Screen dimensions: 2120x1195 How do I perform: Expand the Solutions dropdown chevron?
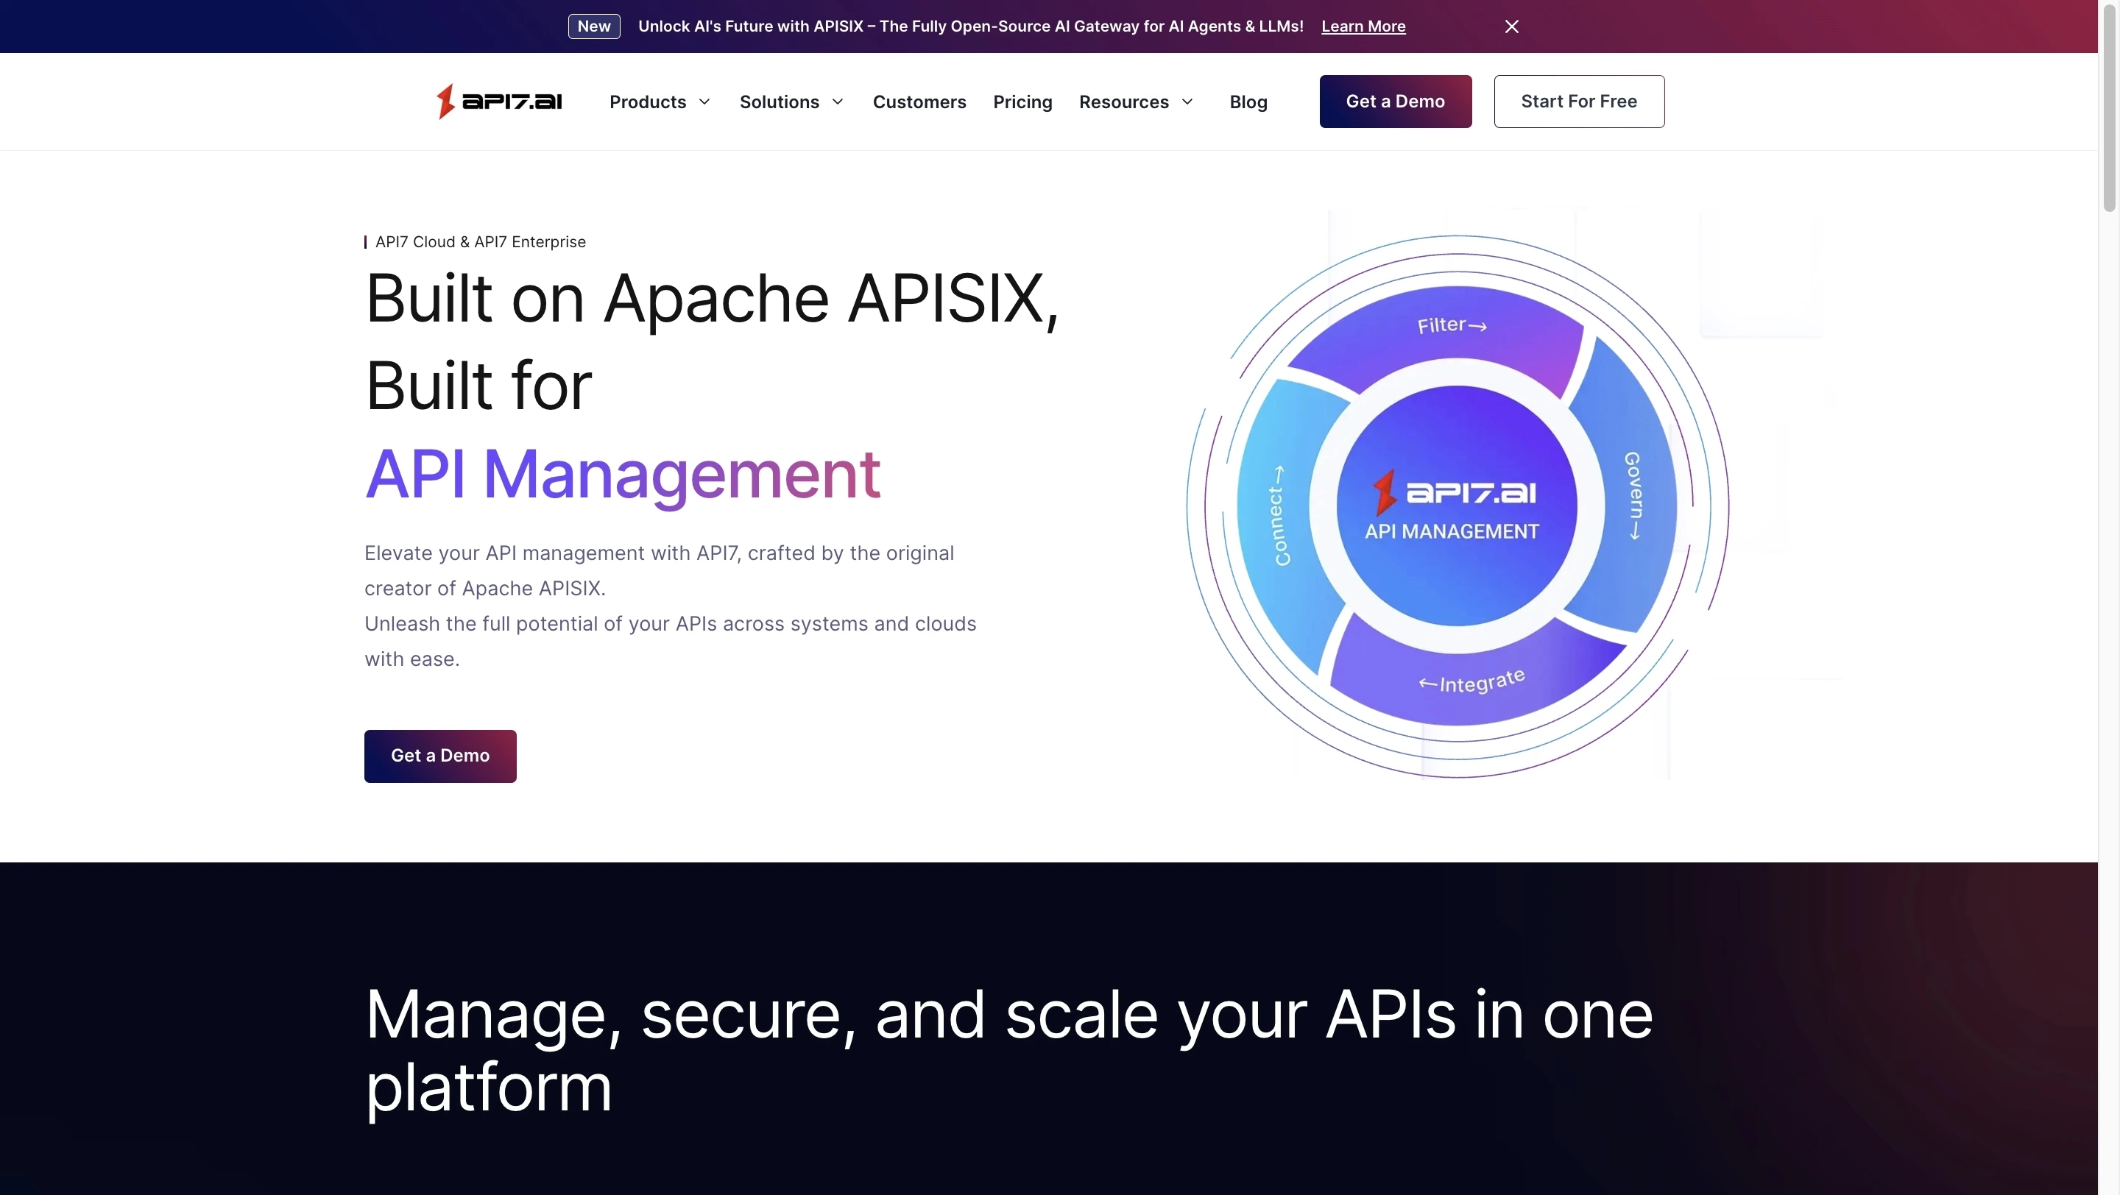click(838, 102)
